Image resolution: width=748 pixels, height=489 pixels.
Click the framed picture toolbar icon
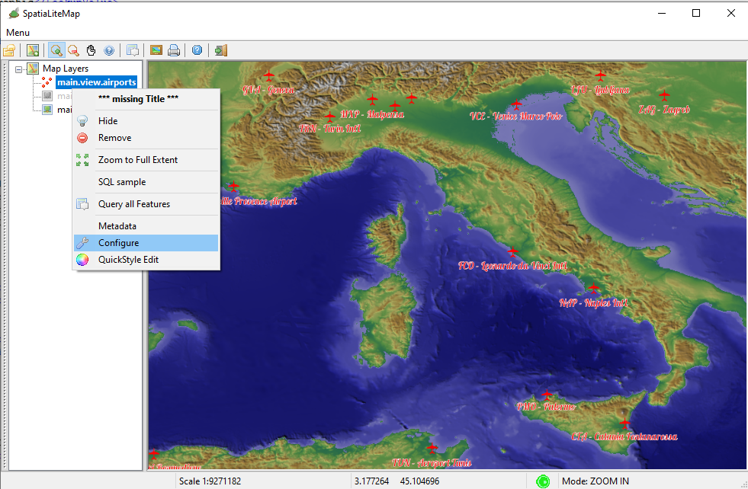pyautogui.click(x=156, y=50)
